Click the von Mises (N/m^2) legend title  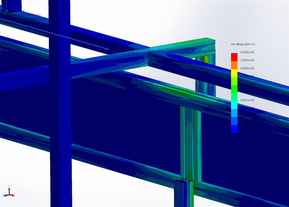(243, 45)
